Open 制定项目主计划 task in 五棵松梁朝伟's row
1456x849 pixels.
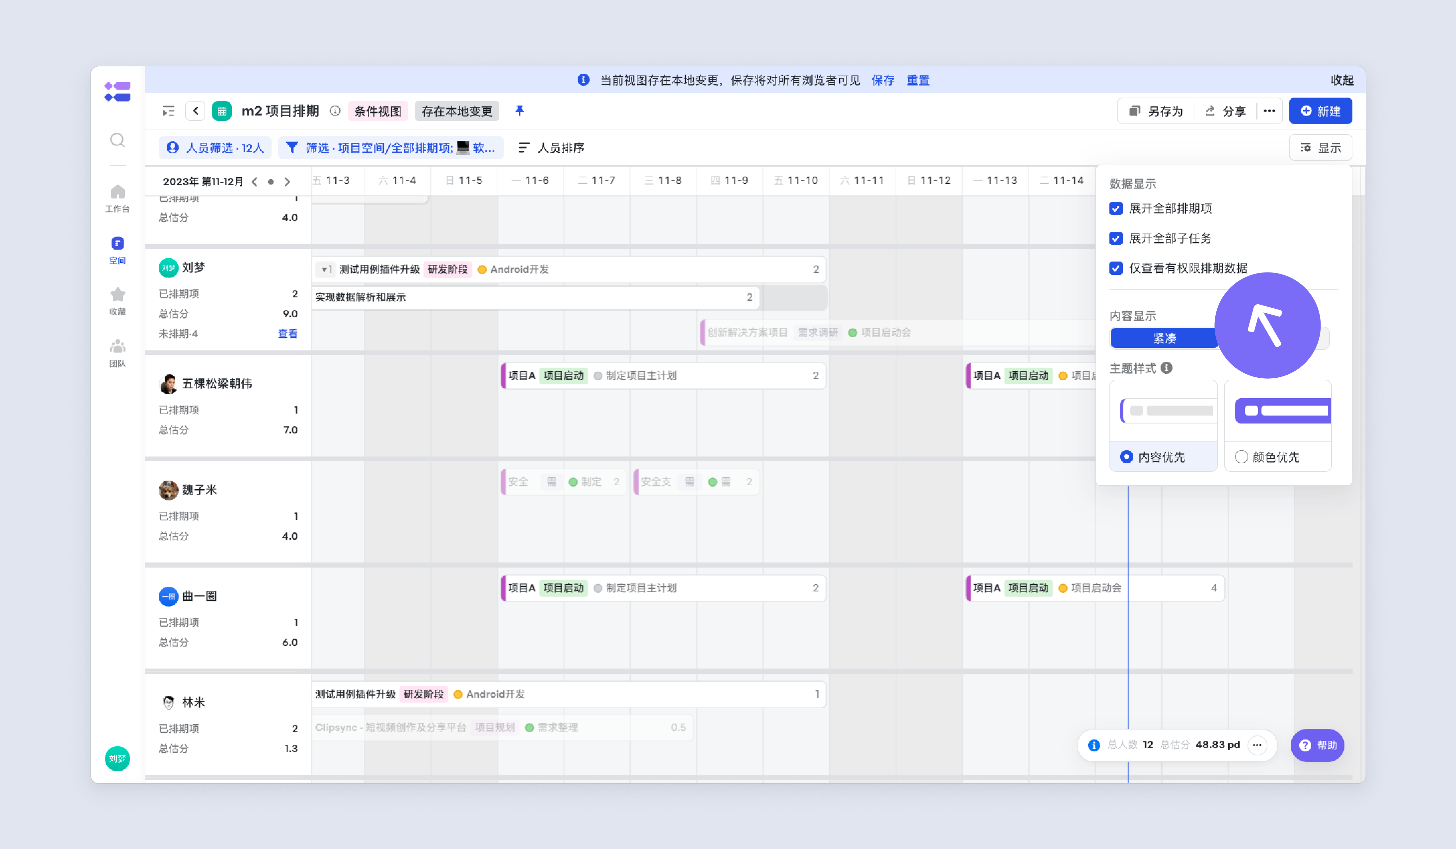click(x=663, y=375)
